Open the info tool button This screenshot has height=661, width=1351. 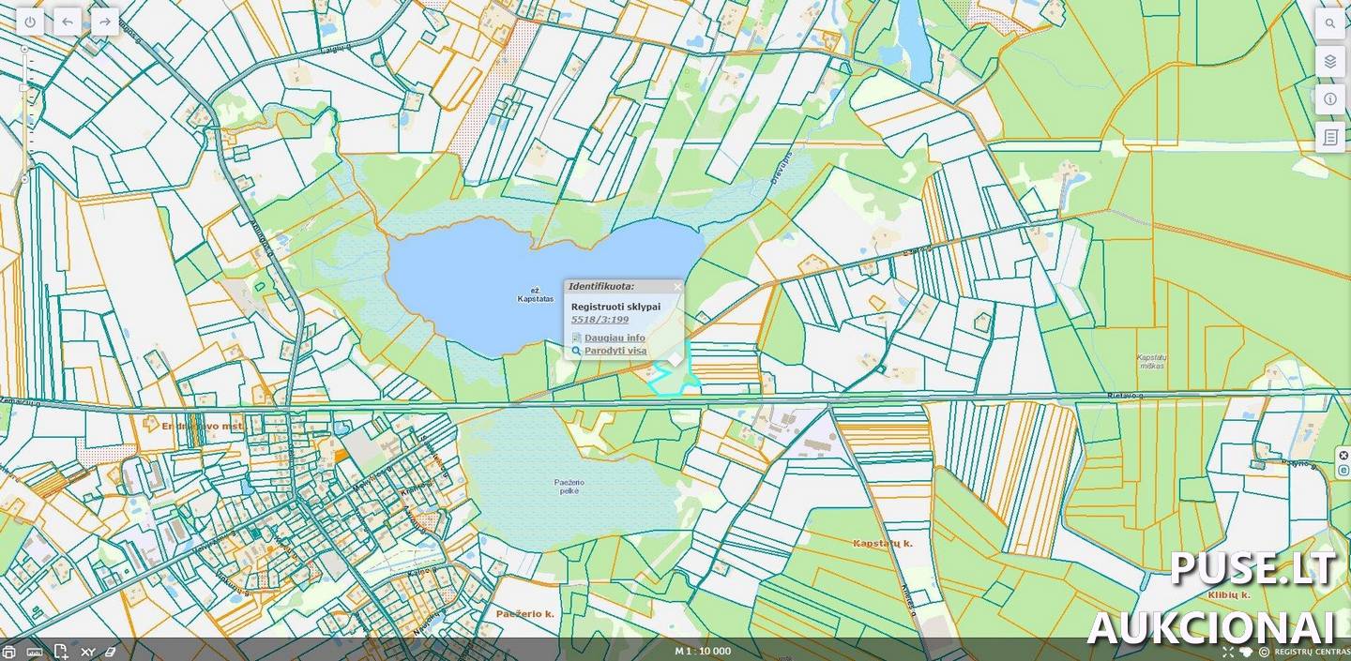tap(1329, 98)
